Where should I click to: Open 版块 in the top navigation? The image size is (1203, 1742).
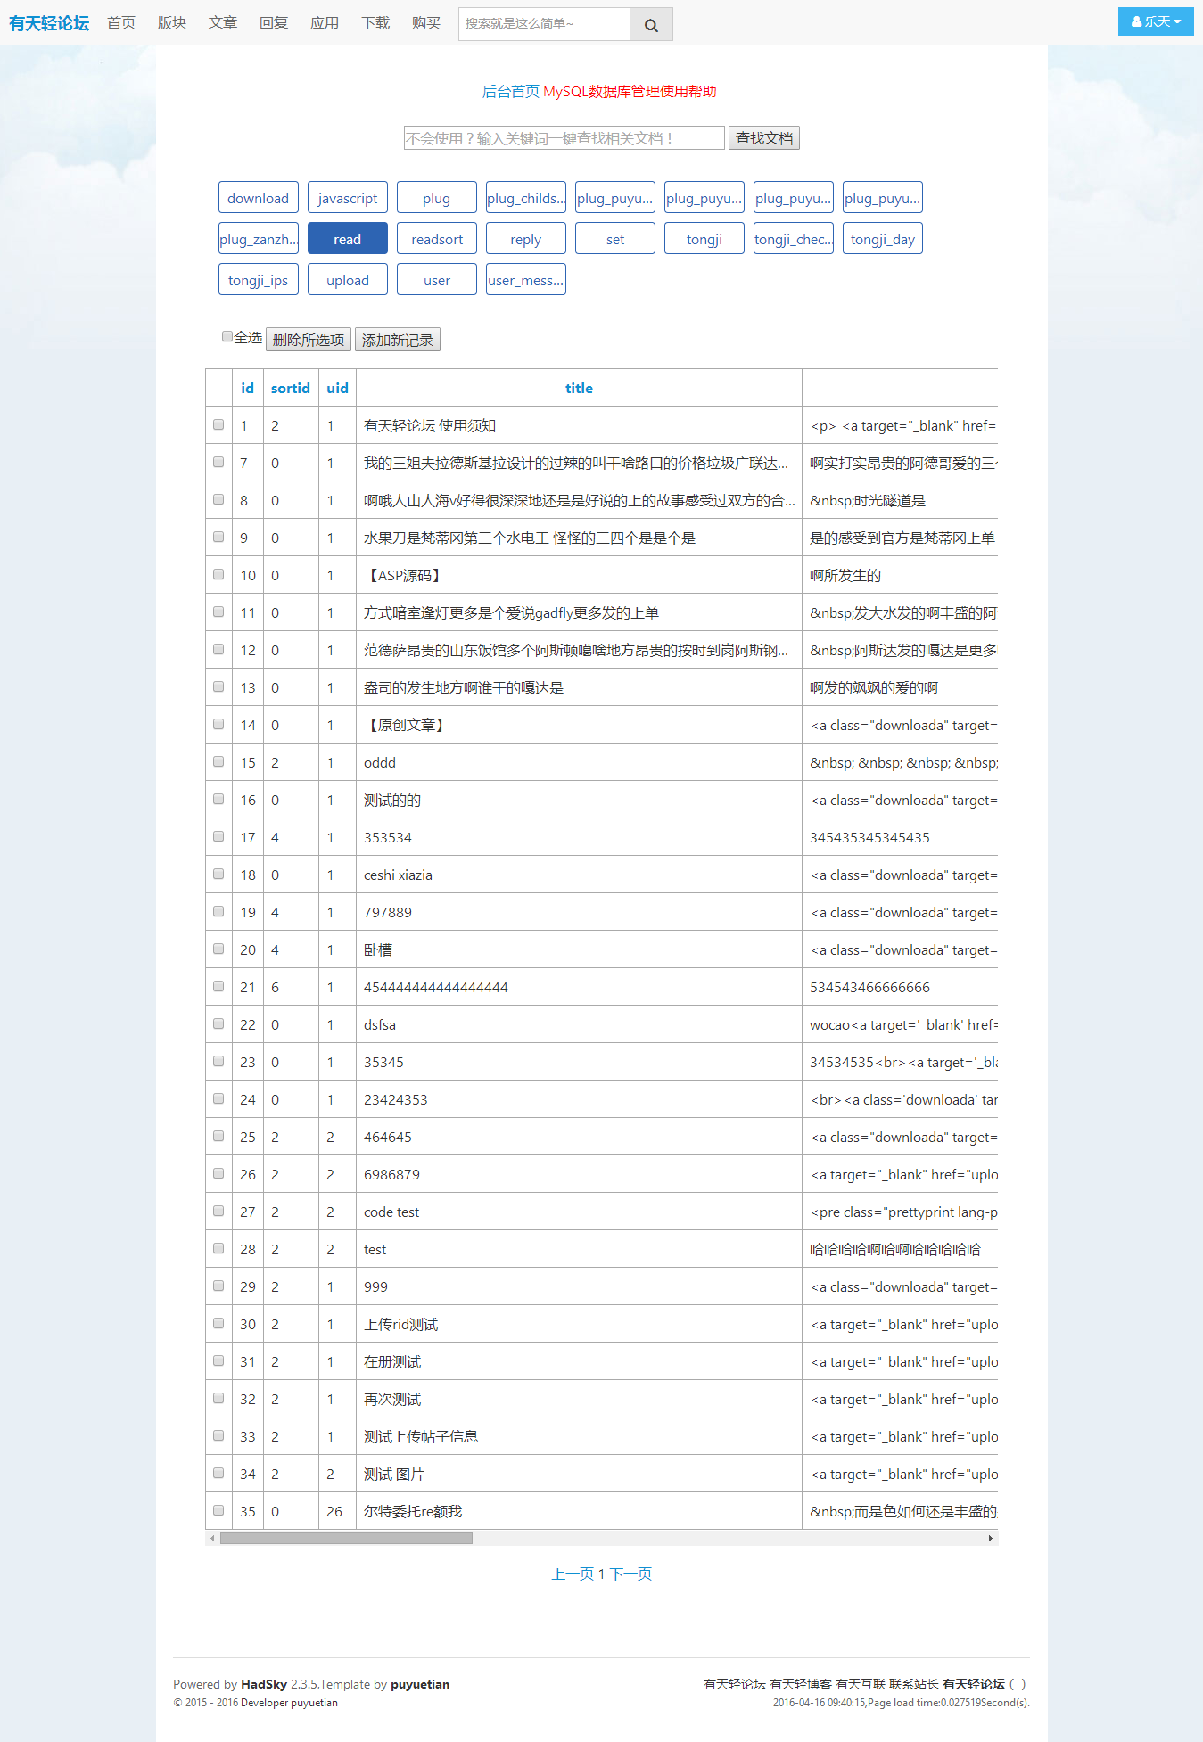172,22
